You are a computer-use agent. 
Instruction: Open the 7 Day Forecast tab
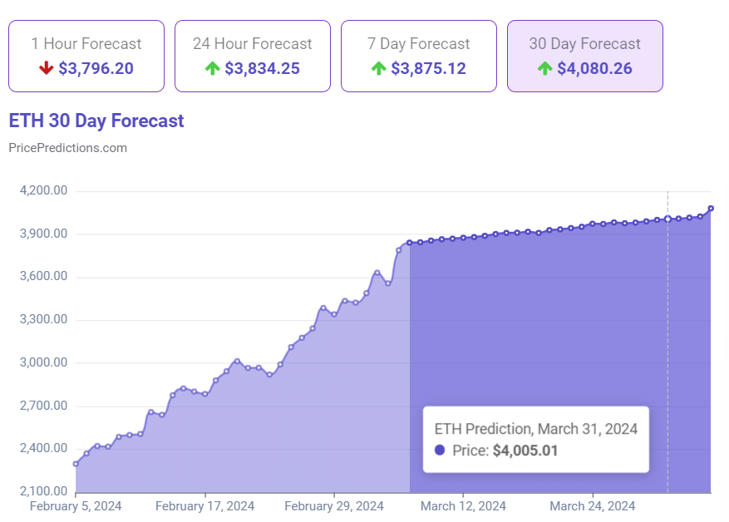418,55
